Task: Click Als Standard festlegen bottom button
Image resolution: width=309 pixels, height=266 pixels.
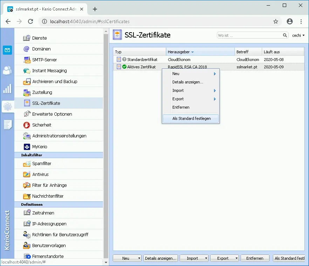Action: pyautogui.click(x=289, y=258)
